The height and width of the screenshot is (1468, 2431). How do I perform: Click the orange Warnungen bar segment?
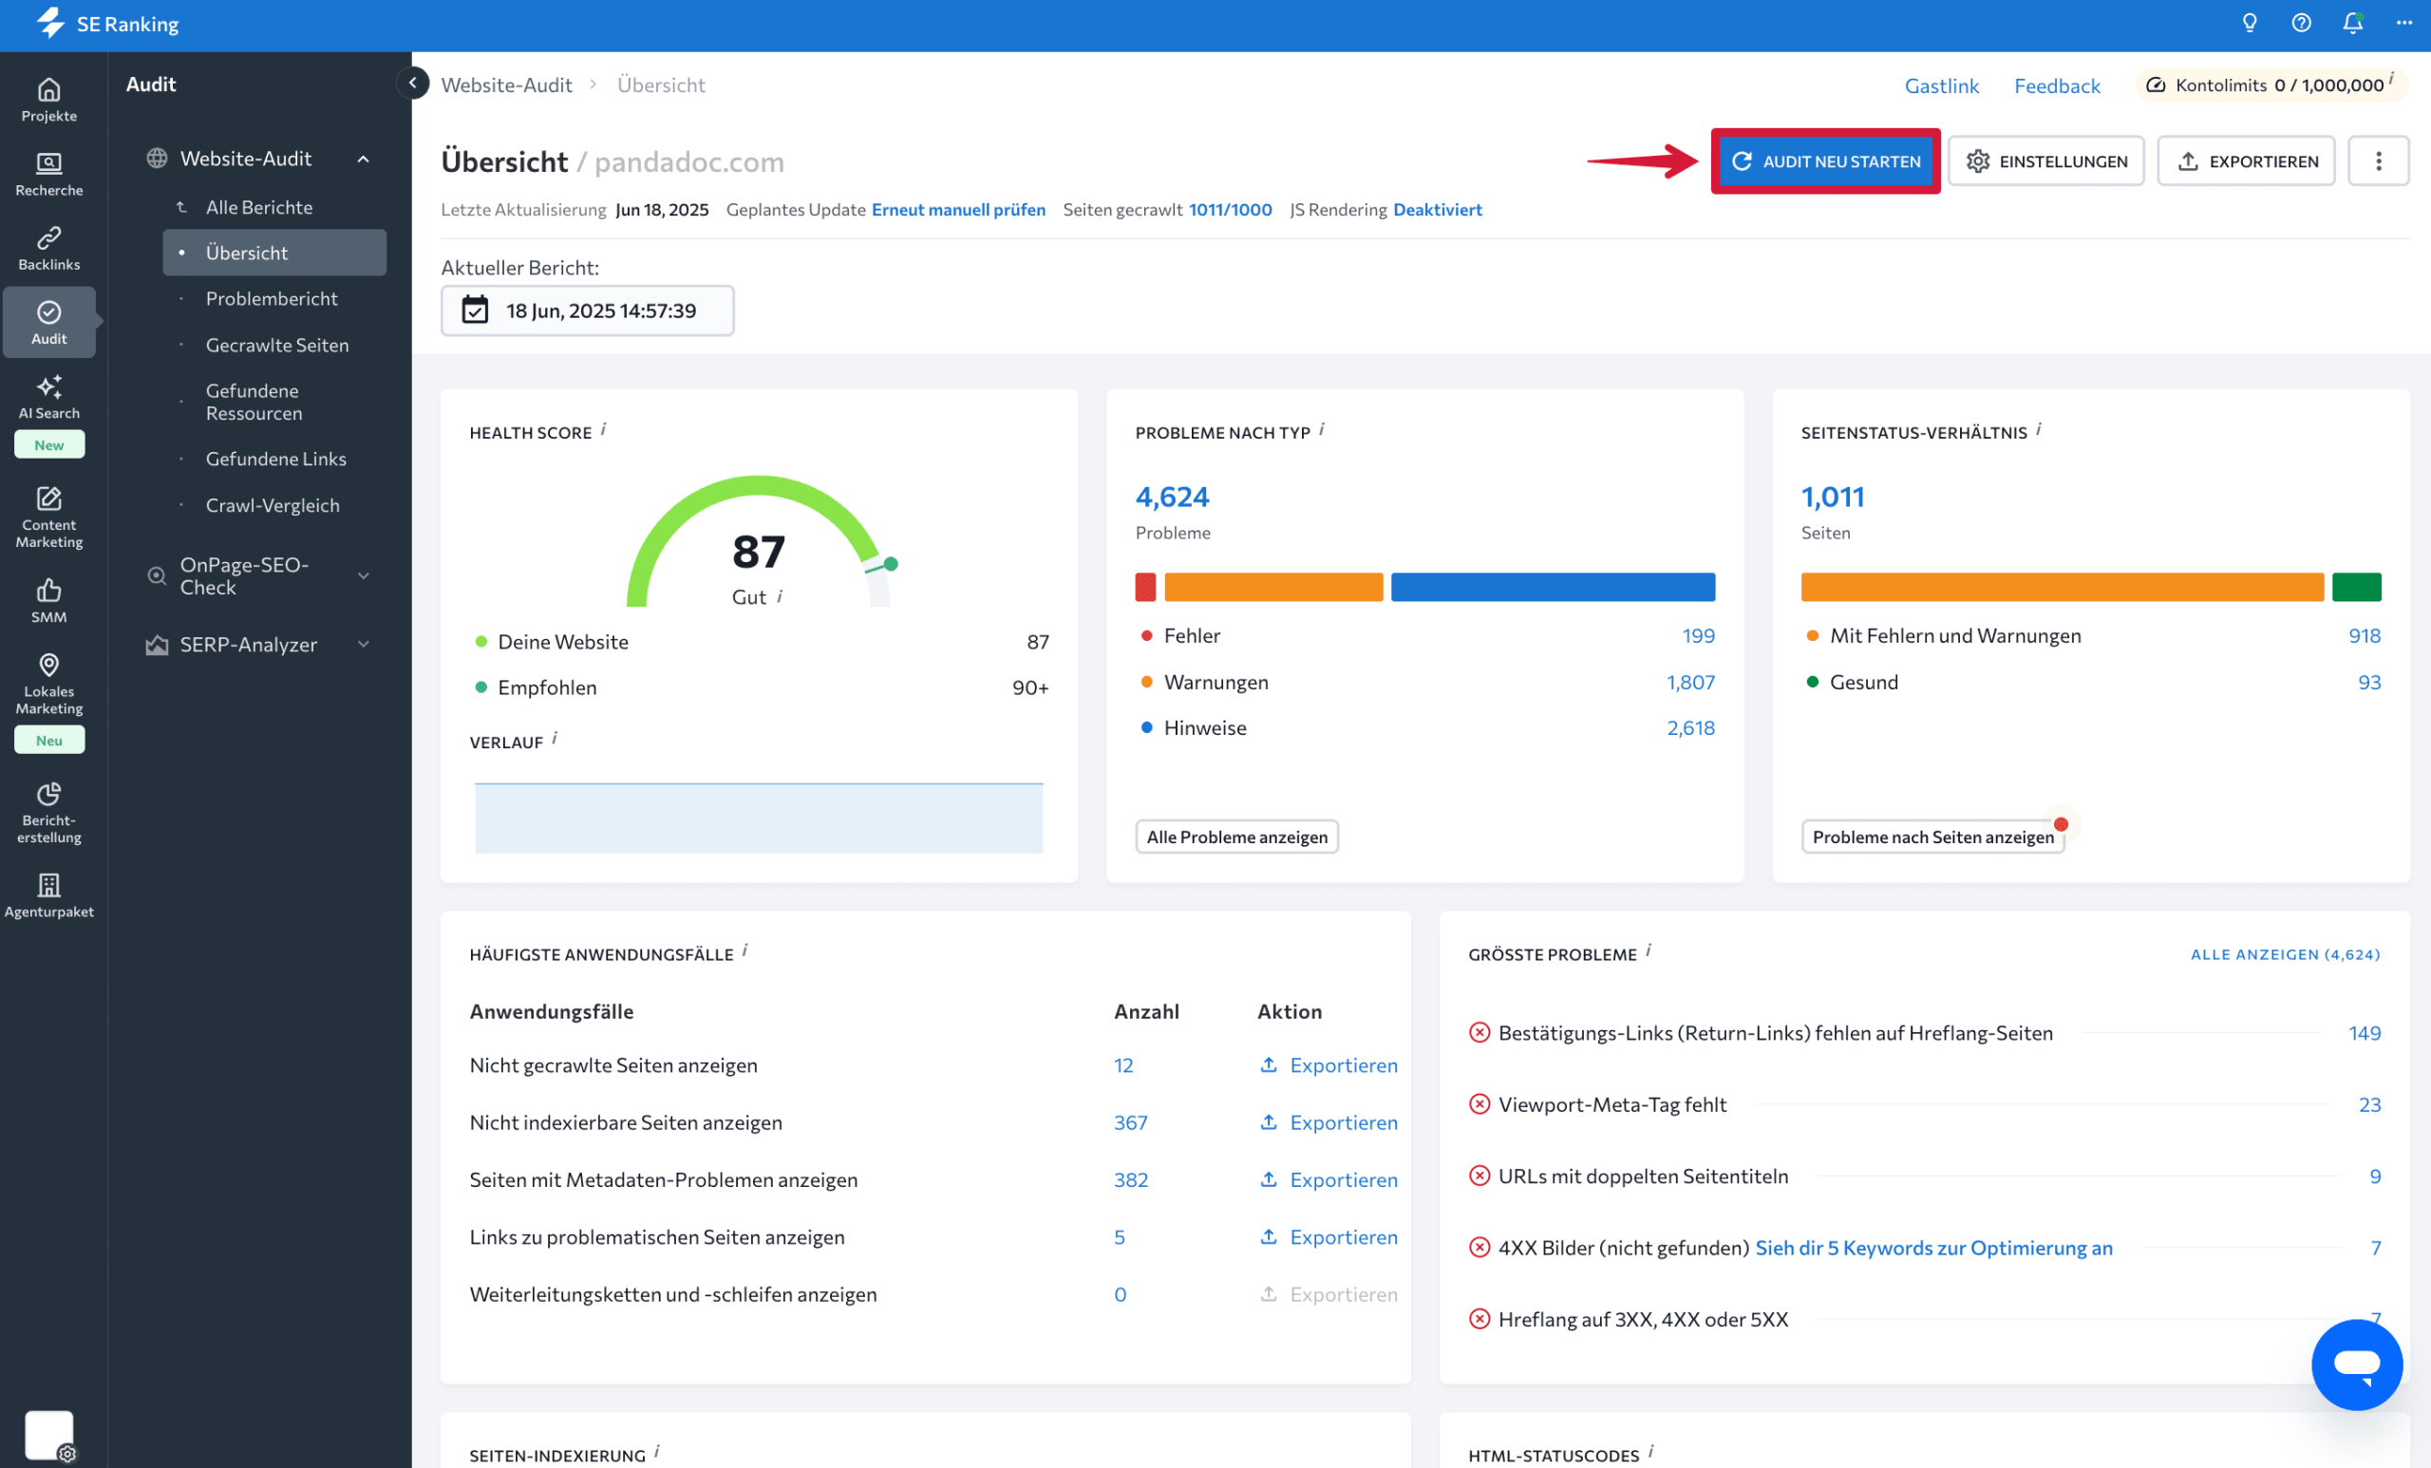pyautogui.click(x=1272, y=587)
